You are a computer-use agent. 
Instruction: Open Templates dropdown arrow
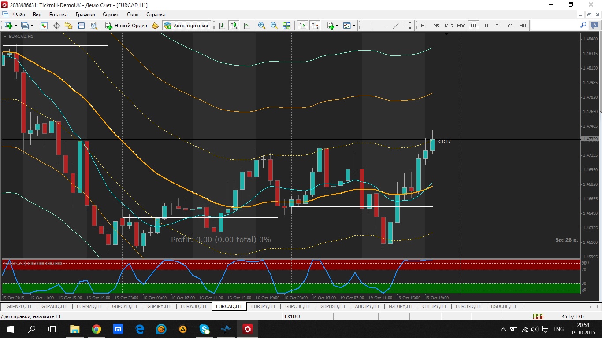354,26
